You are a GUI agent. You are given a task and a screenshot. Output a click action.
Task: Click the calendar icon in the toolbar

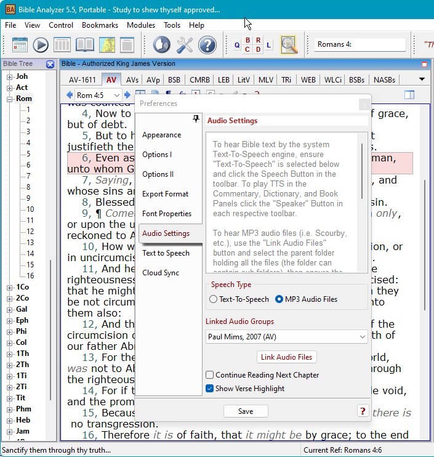tap(19, 45)
